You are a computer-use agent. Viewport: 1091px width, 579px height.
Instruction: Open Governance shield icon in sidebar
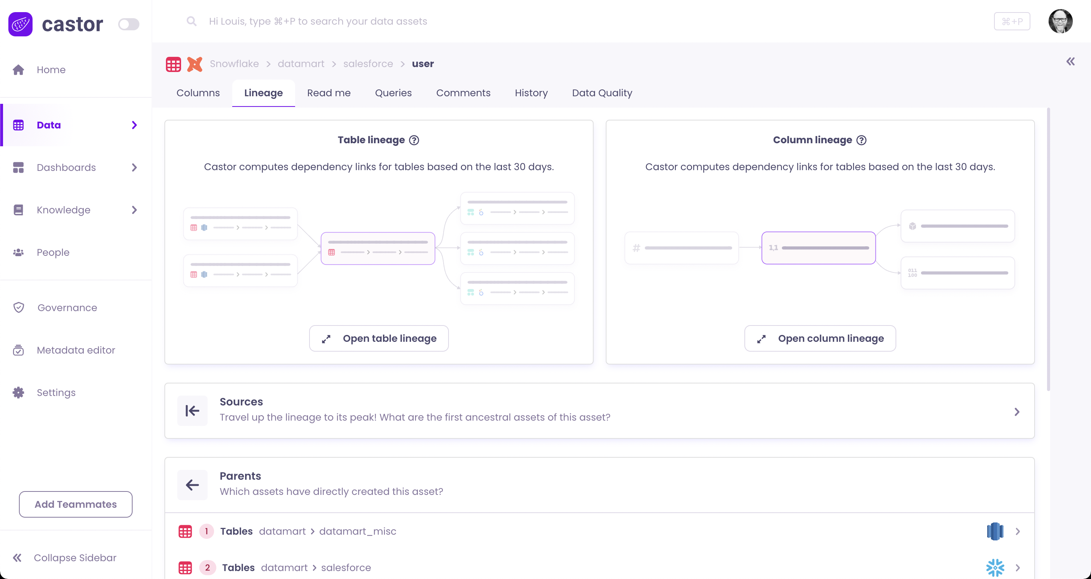pos(19,308)
